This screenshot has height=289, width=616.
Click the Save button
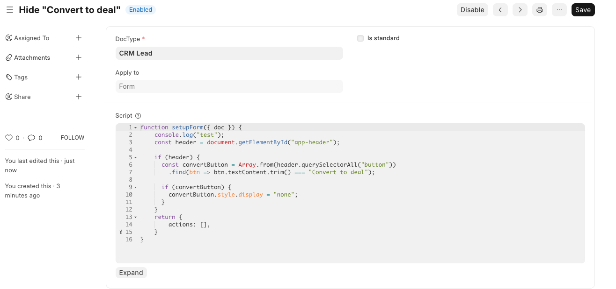(583, 10)
